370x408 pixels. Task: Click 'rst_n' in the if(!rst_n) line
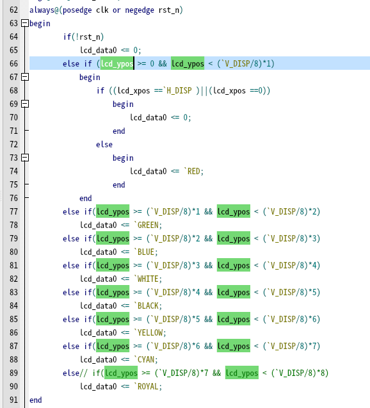90,37
